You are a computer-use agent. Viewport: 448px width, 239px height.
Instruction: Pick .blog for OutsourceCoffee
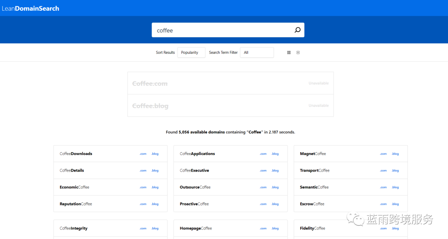(x=275, y=187)
